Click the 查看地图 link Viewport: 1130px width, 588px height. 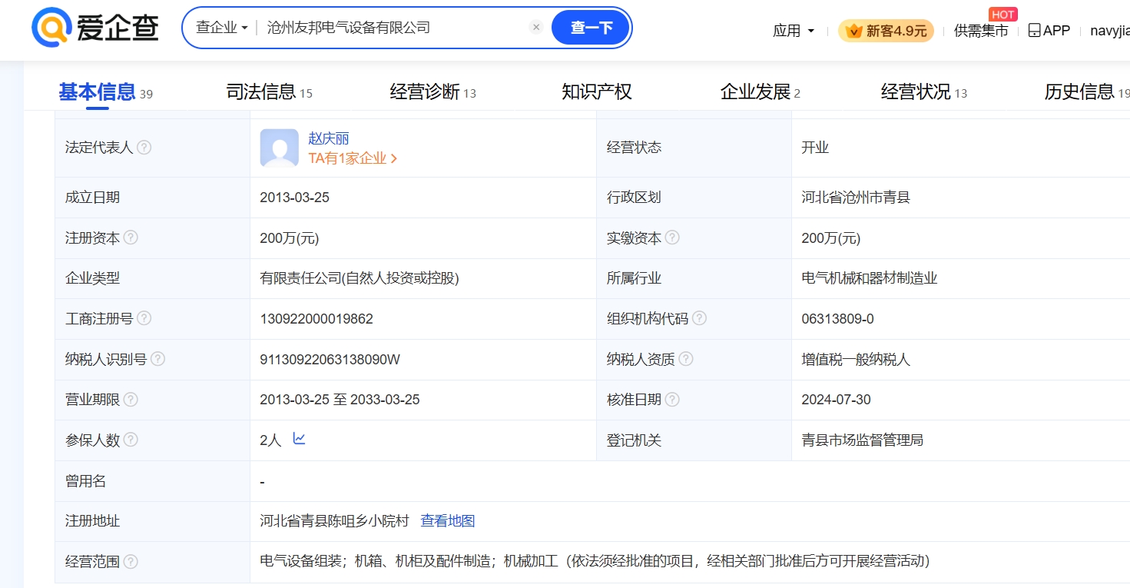[x=448, y=521]
